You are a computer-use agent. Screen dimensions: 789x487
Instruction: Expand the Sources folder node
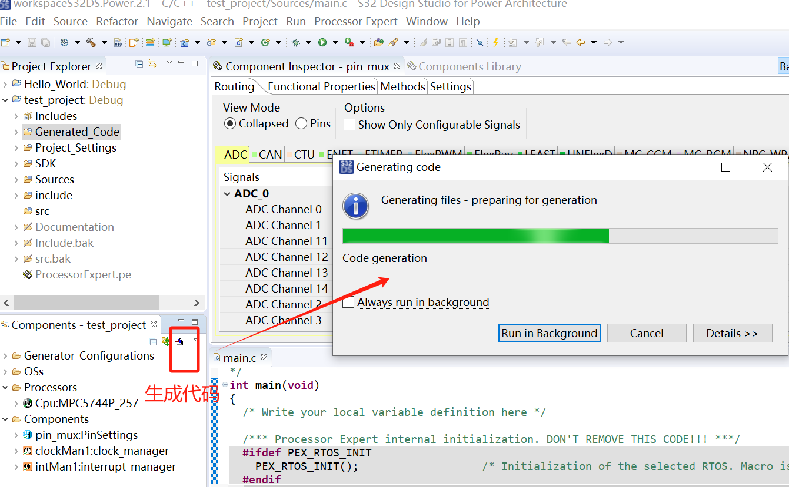click(x=16, y=179)
